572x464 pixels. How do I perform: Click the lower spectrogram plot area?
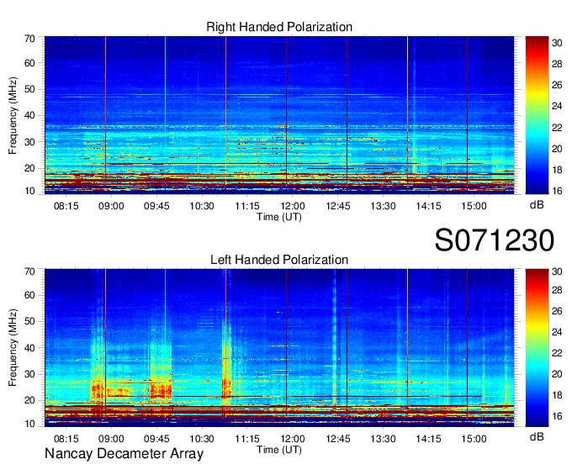(279, 348)
